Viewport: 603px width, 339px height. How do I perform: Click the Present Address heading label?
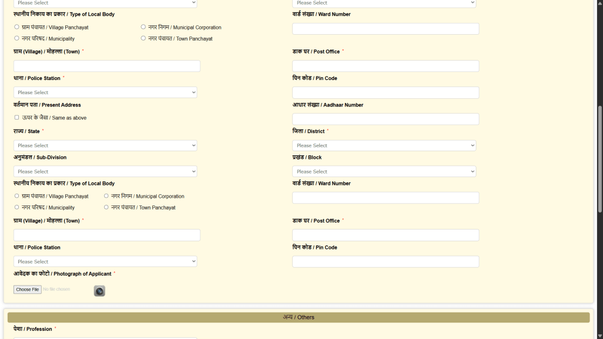pyautogui.click(x=47, y=105)
